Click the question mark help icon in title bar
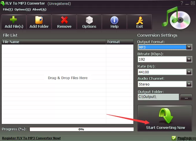The width and height of the screenshot is (196, 141). (x=182, y=3)
